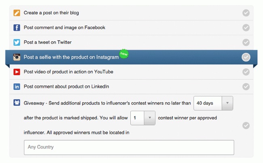Viewport: 263px width, 163px height.
Task: Click the Facebook icon
Action: (x=17, y=28)
